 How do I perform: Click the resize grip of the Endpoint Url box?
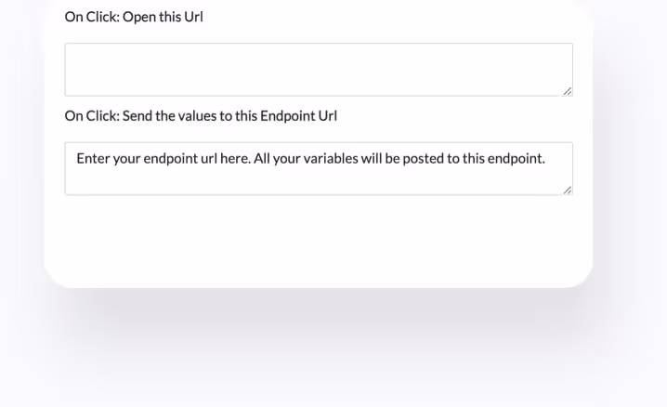568,190
